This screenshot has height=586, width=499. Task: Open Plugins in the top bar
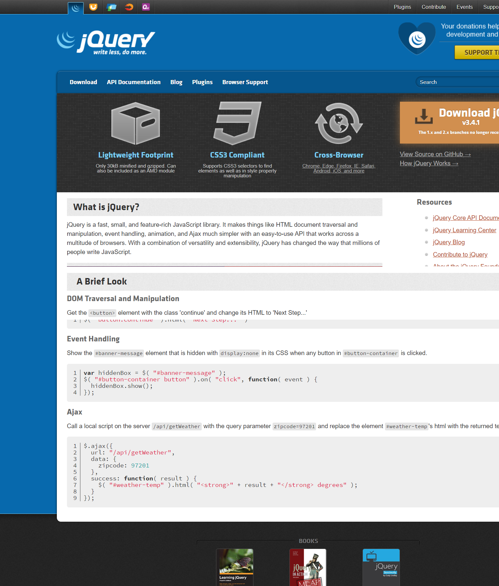[x=402, y=7]
